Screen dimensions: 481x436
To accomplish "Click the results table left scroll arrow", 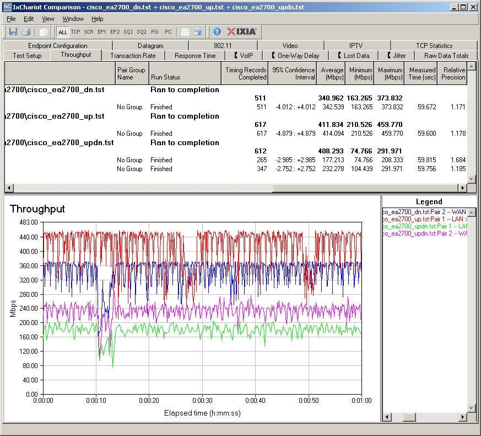I will (x=9, y=188).
